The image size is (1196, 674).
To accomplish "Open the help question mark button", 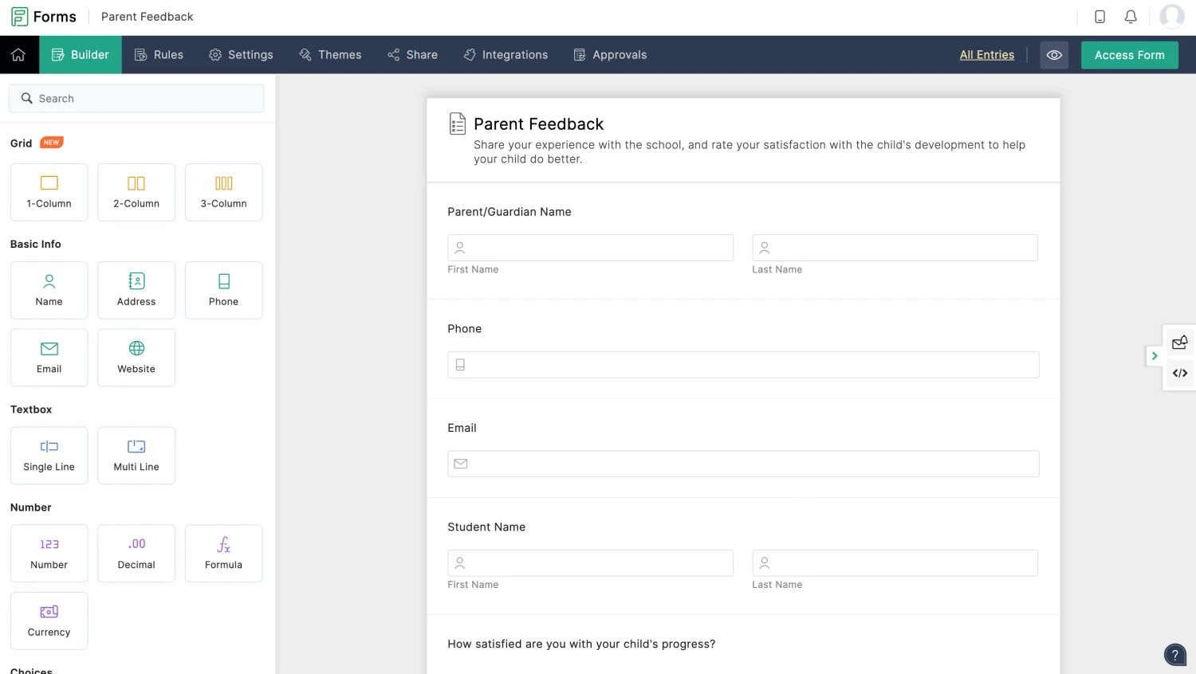I will [1174, 654].
